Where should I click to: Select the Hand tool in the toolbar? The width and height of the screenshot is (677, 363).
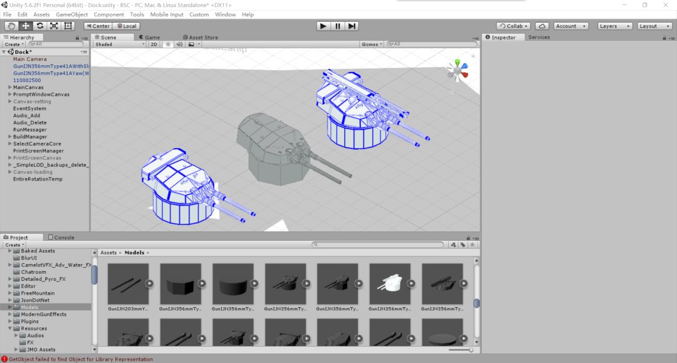(11, 26)
